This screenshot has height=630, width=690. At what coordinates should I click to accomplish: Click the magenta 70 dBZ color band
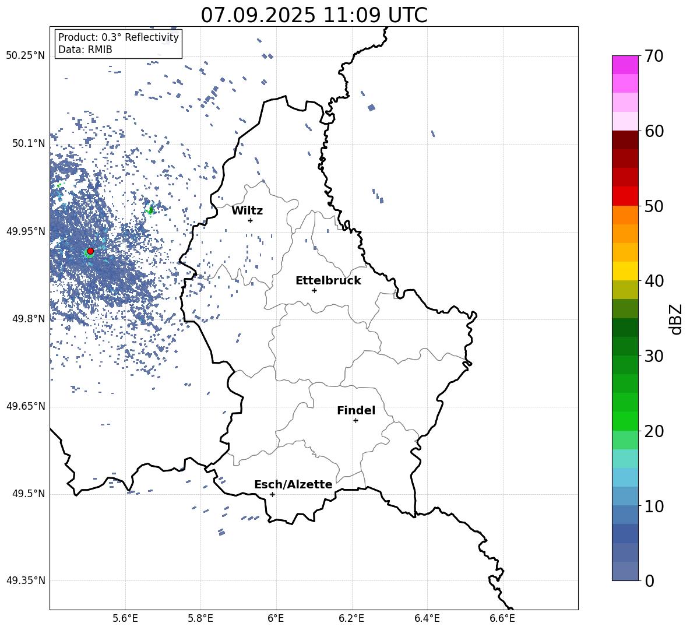point(625,65)
